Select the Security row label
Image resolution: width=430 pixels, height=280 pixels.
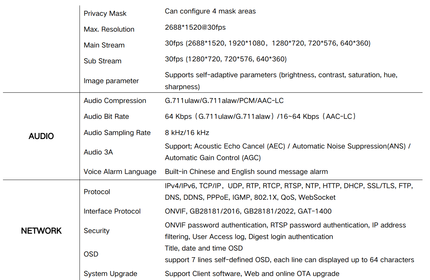tap(96, 231)
